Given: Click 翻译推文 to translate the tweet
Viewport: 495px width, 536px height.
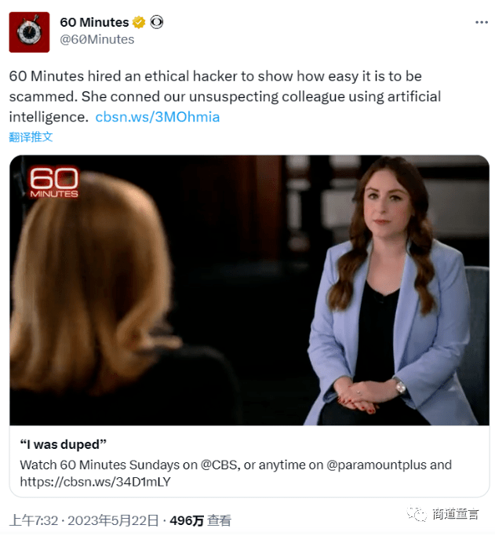Looking at the screenshot, I should coord(31,137).
